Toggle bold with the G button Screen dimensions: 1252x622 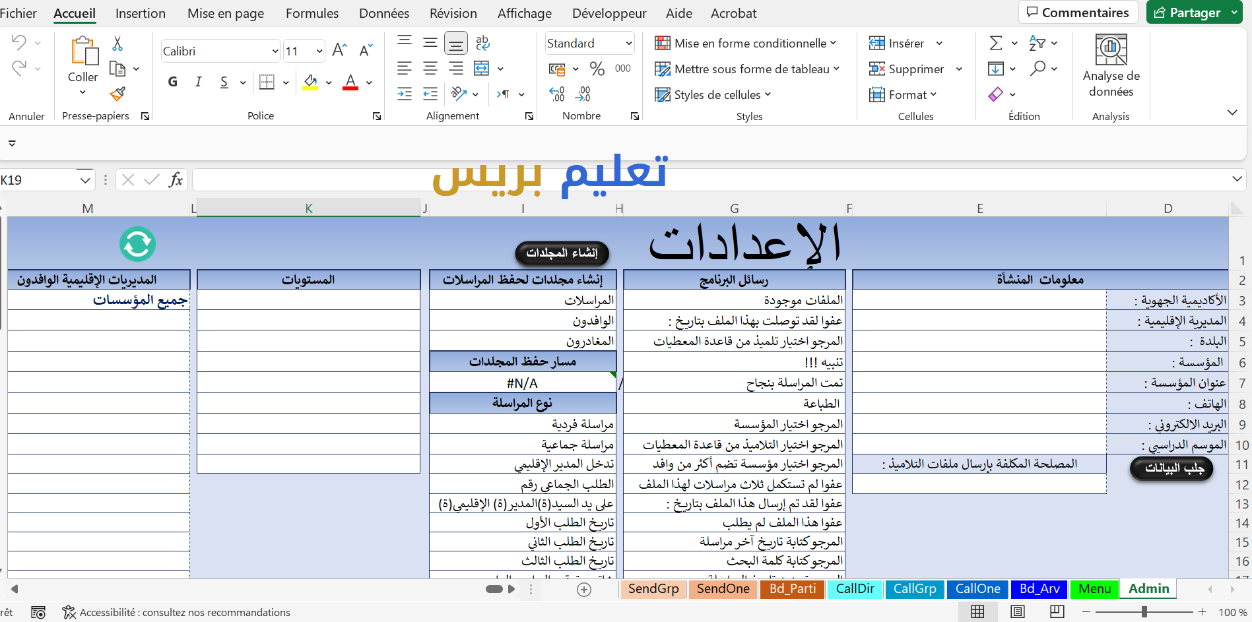(173, 82)
